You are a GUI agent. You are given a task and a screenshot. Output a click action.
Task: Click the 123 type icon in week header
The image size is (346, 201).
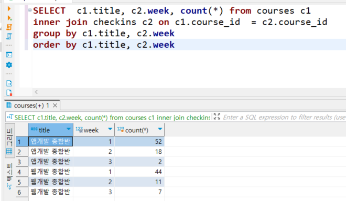[79, 130]
